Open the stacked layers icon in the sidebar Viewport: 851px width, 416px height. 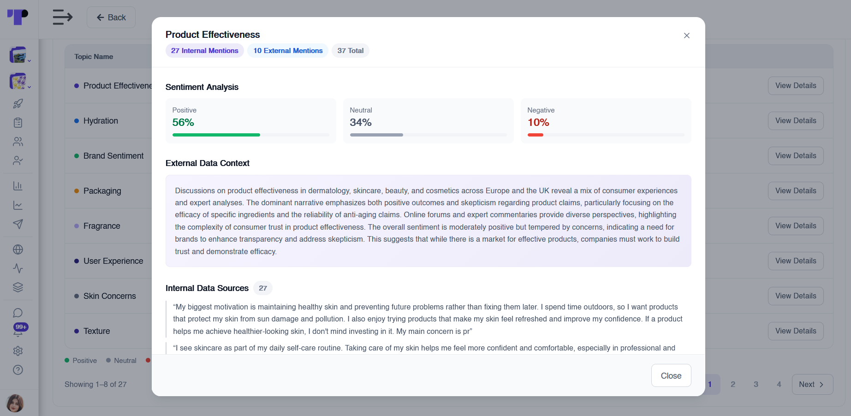(x=18, y=287)
